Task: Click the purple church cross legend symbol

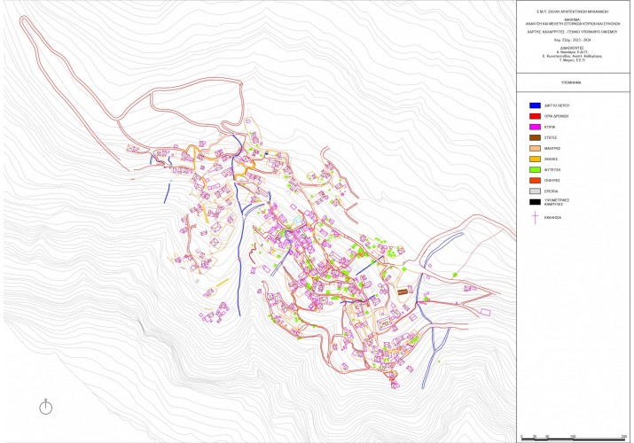Action: pos(535,218)
